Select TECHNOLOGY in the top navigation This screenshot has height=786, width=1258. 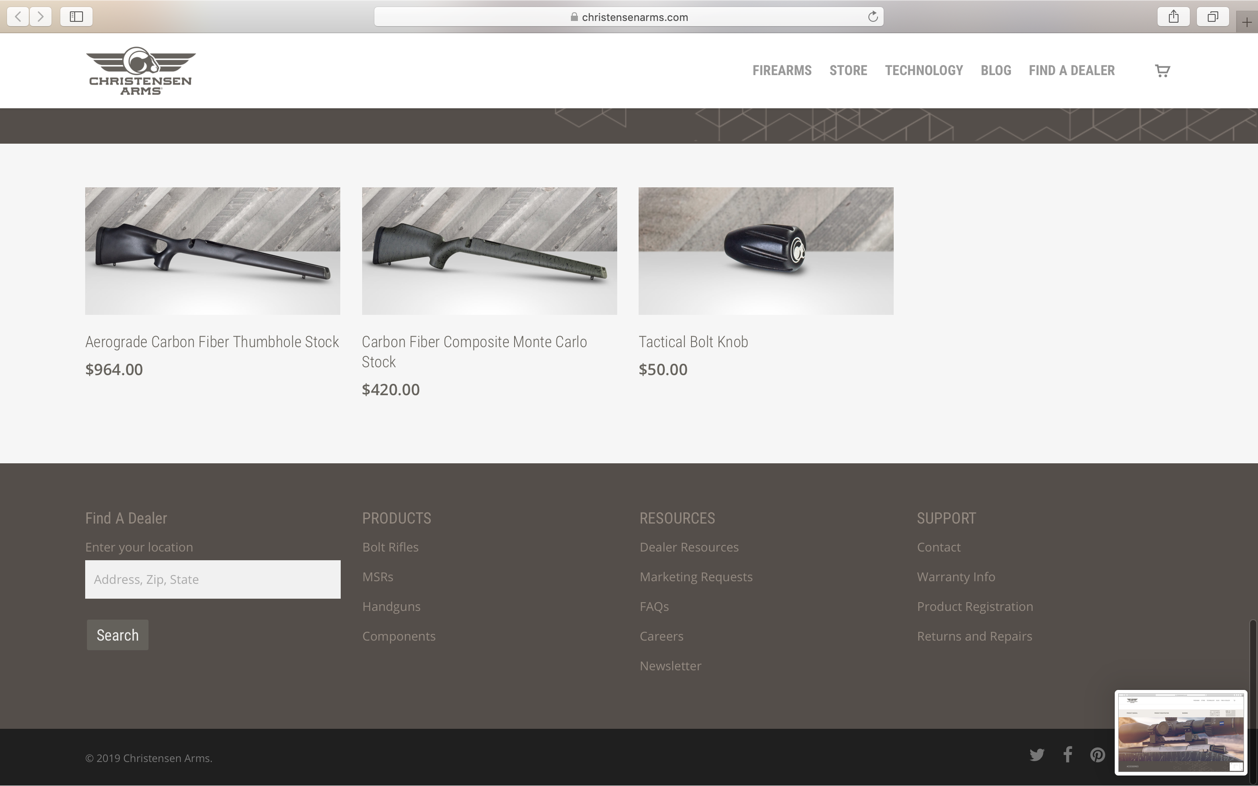[924, 71]
